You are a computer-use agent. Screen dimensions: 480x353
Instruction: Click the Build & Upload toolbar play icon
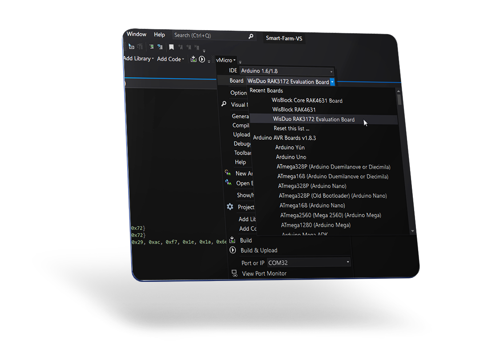(x=202, y=59)
